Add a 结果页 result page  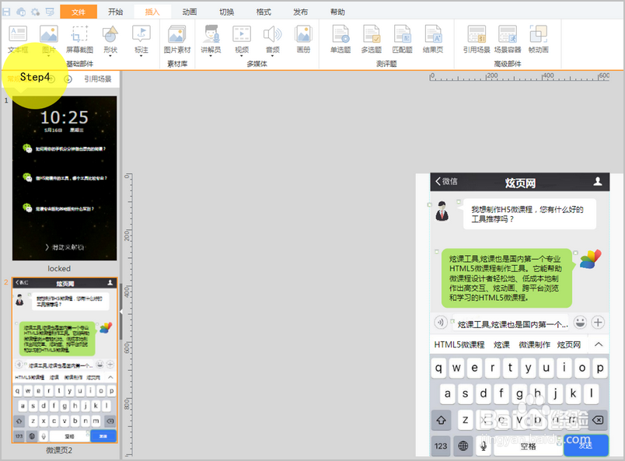(x=433, y=39)
